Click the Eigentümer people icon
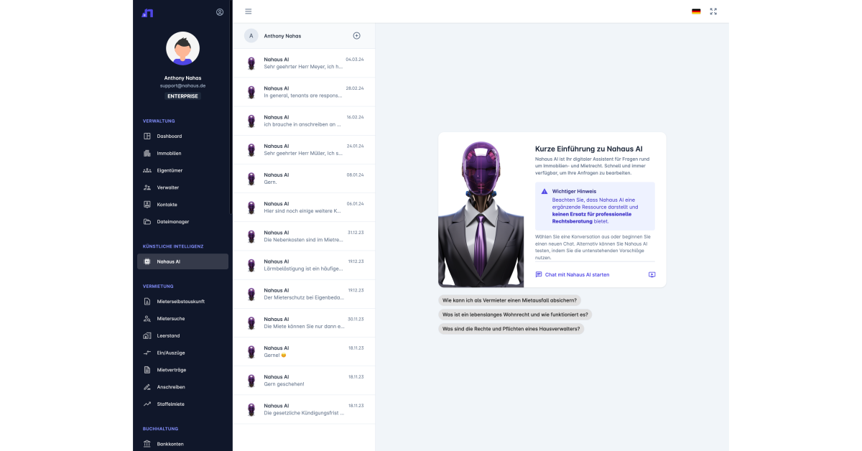Viewport: 862px width, 451px height. pyautogui.click(x=147, y=170)
